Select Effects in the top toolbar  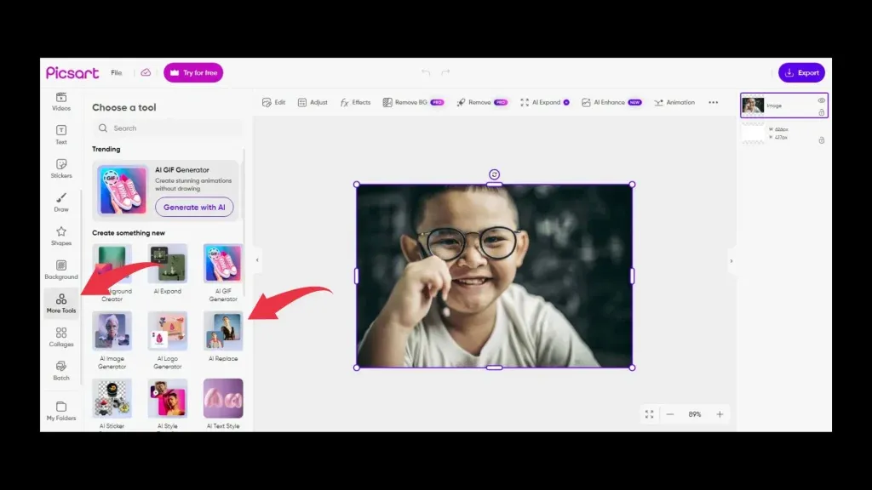click(x=355, y=103)
